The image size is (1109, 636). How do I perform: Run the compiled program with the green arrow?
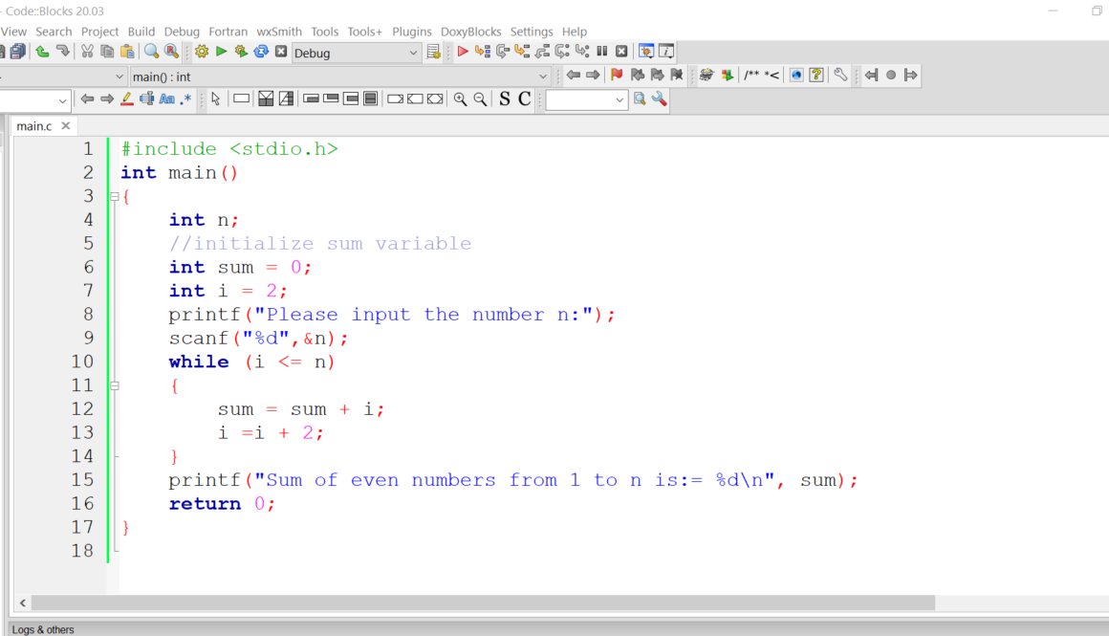tap(221, 53)
